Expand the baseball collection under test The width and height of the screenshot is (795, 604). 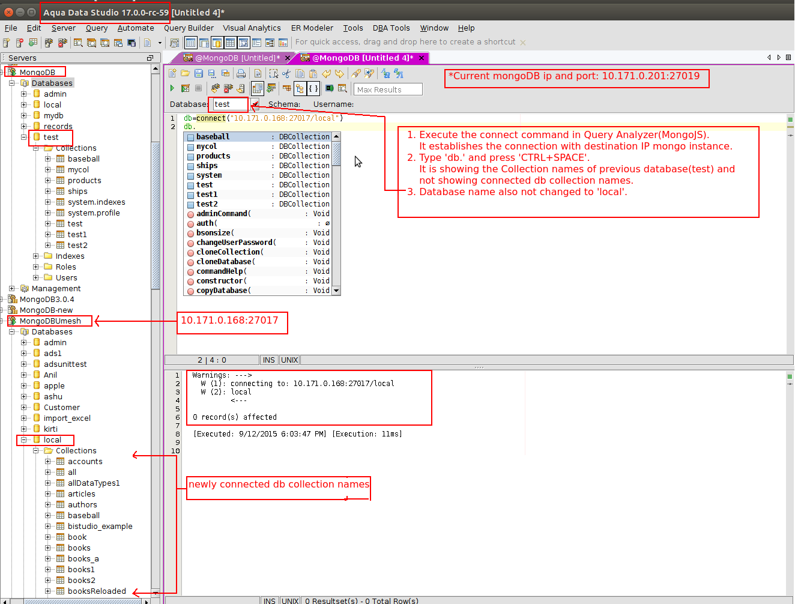click(x=48, y=159)
